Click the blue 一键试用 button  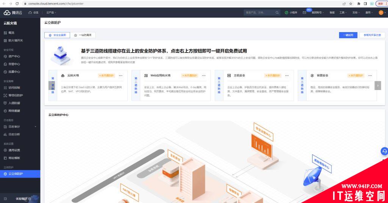348,35
